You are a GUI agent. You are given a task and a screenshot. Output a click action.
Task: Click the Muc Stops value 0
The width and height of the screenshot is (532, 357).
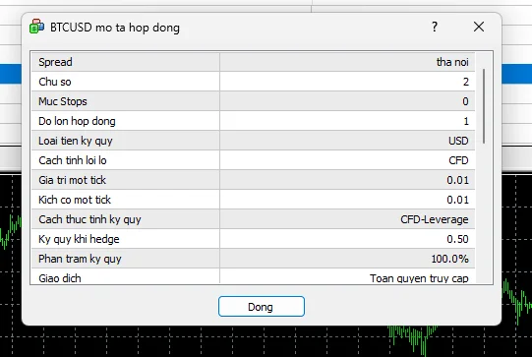click(x=465, y=101)
